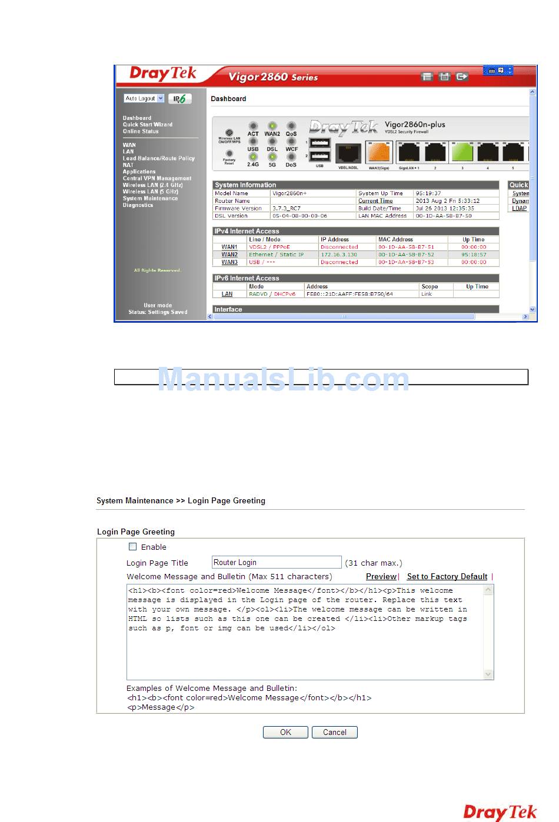
Task: Open Online Status in the sidebar
Action: (141, 131)
